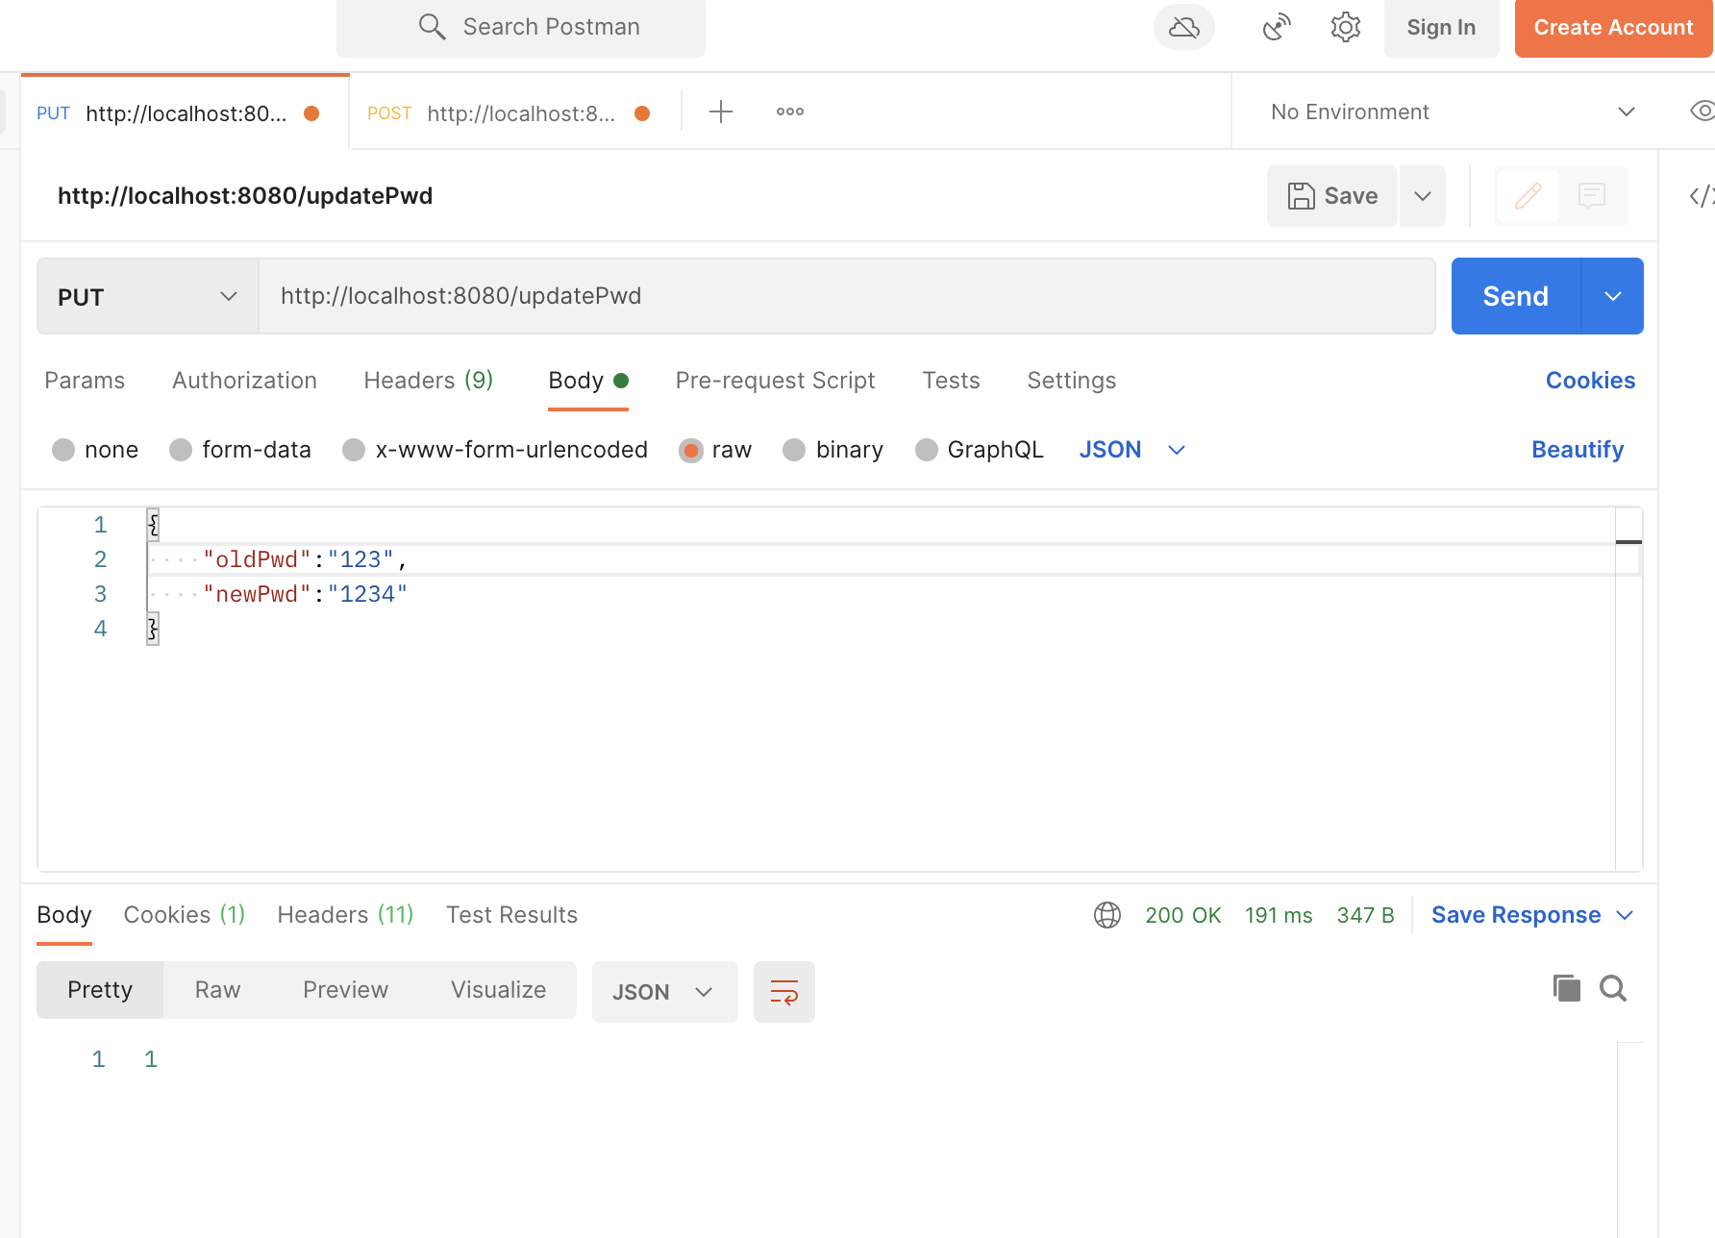Screen dimensions: 1715x1238
Task: Switch to the PUT localhost request tab
Action: tap(185, 113)
